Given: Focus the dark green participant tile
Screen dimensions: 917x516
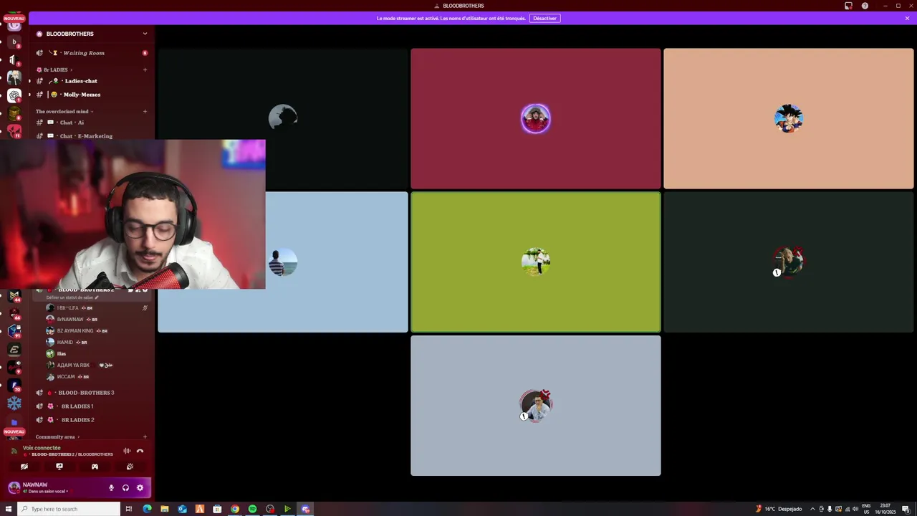Looking at the screenshot, I should [789, 262].
